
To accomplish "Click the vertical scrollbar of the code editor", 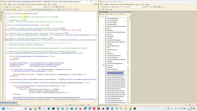I will pos(97,55).
